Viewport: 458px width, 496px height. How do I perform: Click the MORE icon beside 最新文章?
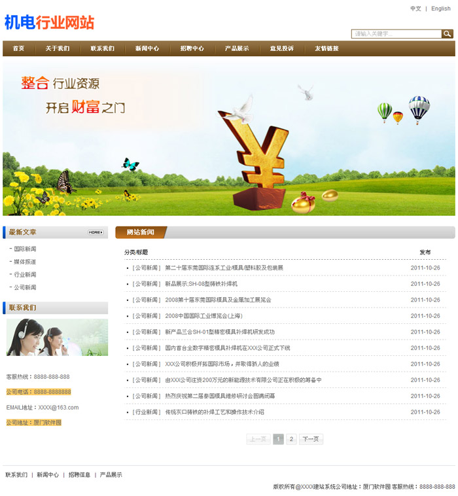click(96, 232)
